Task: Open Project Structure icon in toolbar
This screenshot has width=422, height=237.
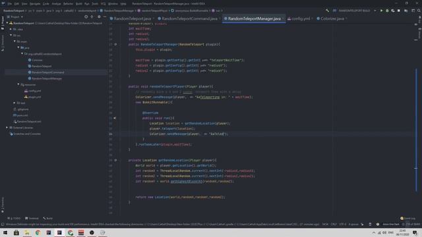Action: click(x=406, y=11)
